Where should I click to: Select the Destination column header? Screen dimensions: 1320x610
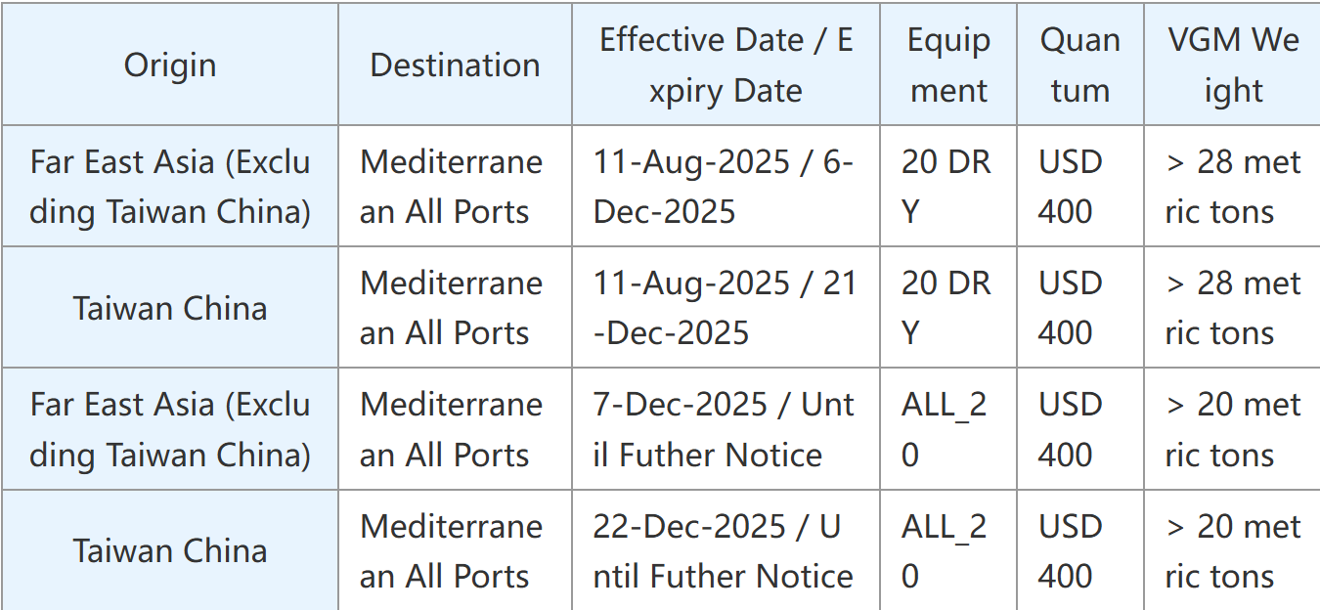pos(455,65)
